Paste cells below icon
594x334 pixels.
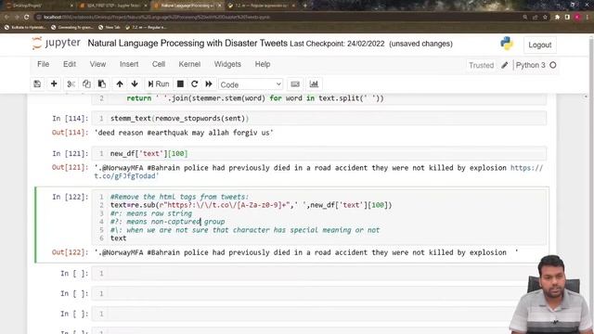tap(102, 84)
